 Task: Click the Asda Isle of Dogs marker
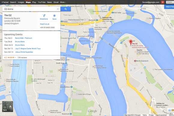point(77,94)
